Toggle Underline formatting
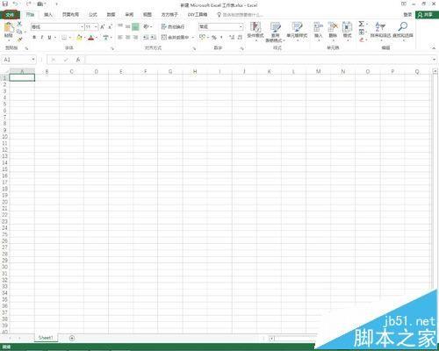 coord(49,38)
